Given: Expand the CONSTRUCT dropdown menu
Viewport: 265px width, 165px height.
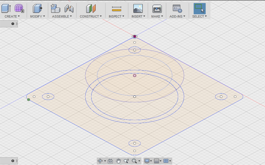Looking at the screenshot, I should [91, 16].
